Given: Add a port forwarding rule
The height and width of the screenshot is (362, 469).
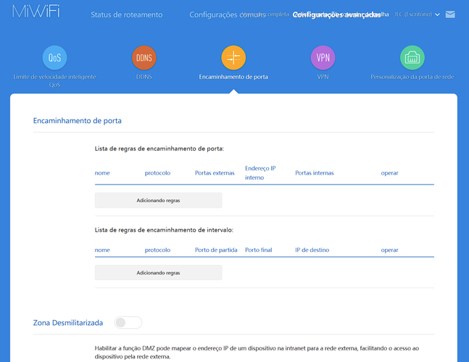Looking at the screenshot, I should point(159,201).
